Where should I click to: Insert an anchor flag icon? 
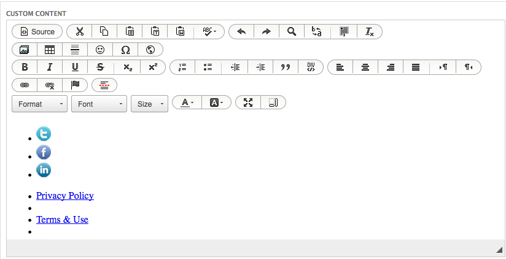coord(75,85)
